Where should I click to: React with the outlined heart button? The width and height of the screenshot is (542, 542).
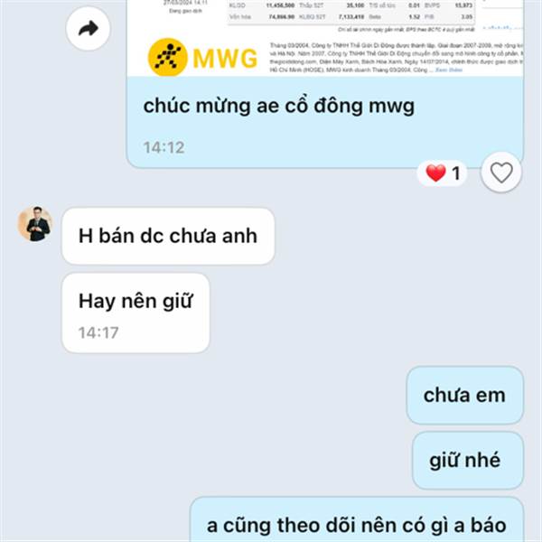[501, 173]
